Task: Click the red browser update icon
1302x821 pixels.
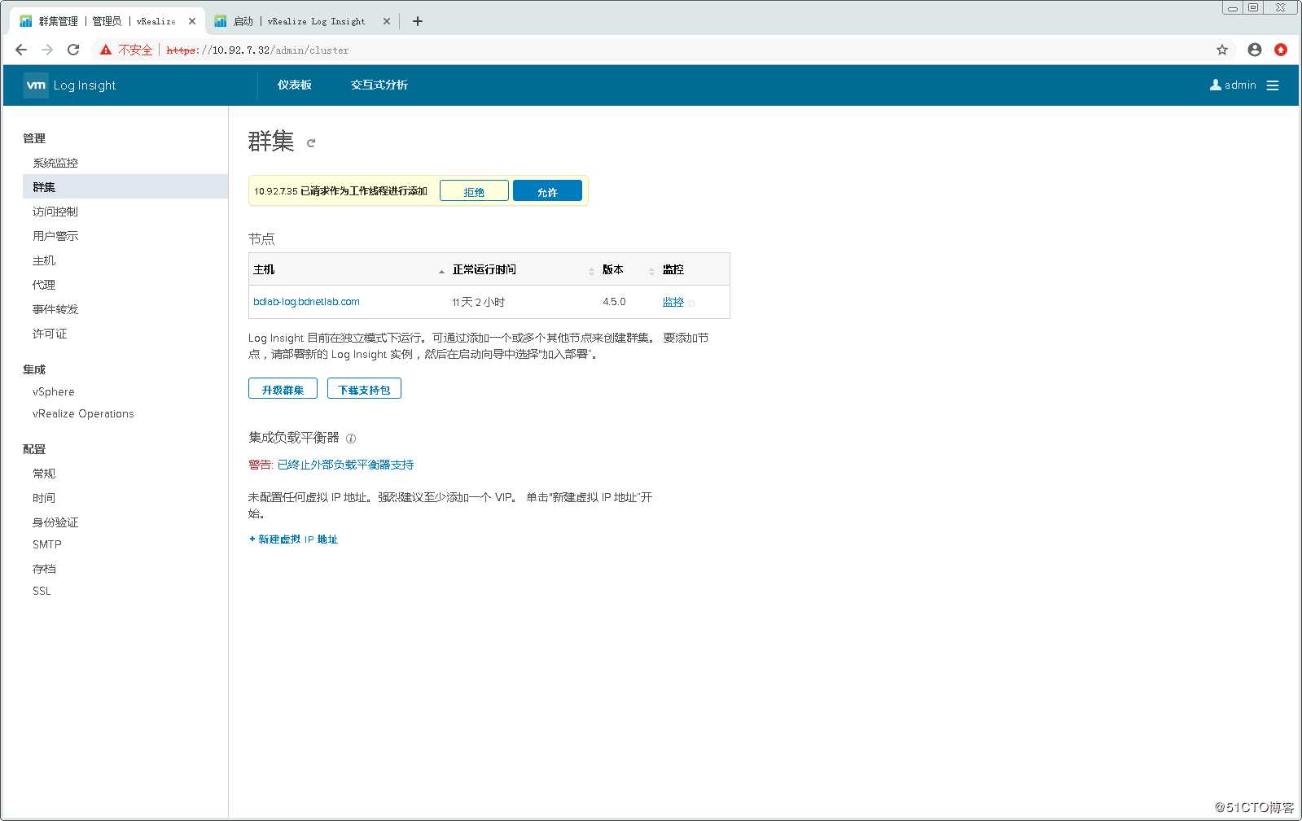Action: click(1281, 50)
